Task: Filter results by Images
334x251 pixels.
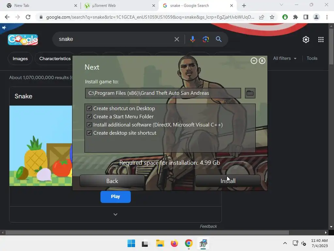Action: point(20,59)
